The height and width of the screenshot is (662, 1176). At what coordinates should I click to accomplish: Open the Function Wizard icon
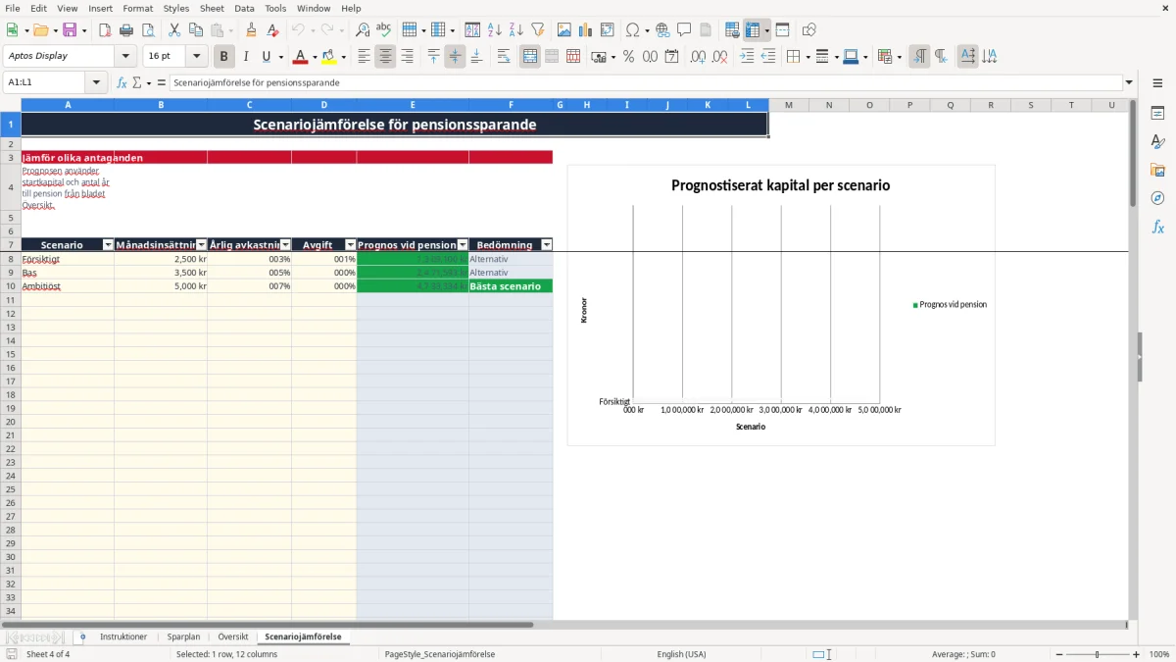point(122,82)
